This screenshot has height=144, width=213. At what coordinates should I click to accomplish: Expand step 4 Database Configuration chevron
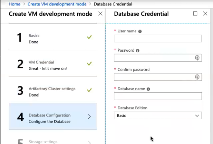point(89,117)
